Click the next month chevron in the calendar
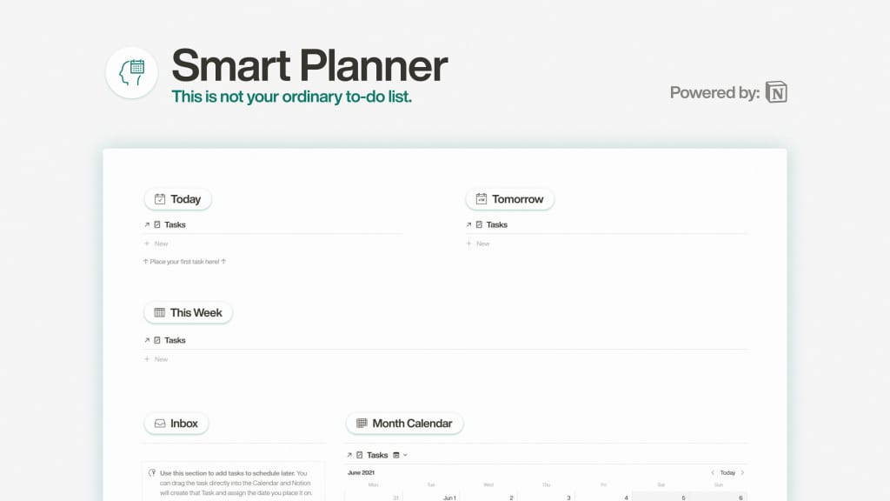Image resolution: width=890 pixels, height=501 pixels. 742,472
